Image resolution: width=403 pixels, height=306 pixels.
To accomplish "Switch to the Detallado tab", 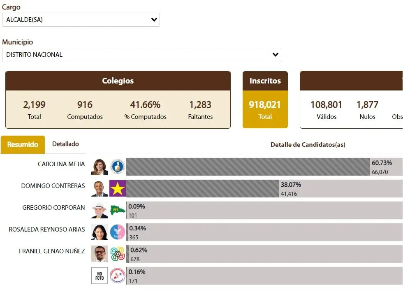I will (x=66, y=144).
